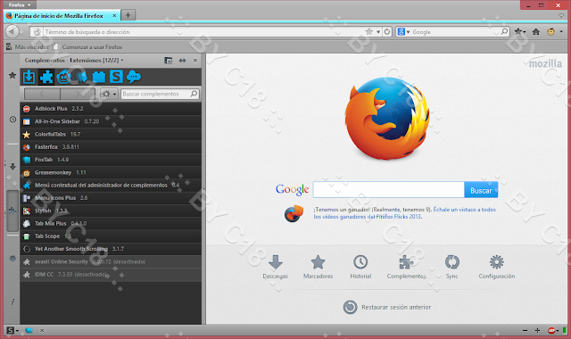The width and height of the screenshot is (571, 339).
Task: Select the Fasterfox extension row
Action: click(x=111, y=146)
